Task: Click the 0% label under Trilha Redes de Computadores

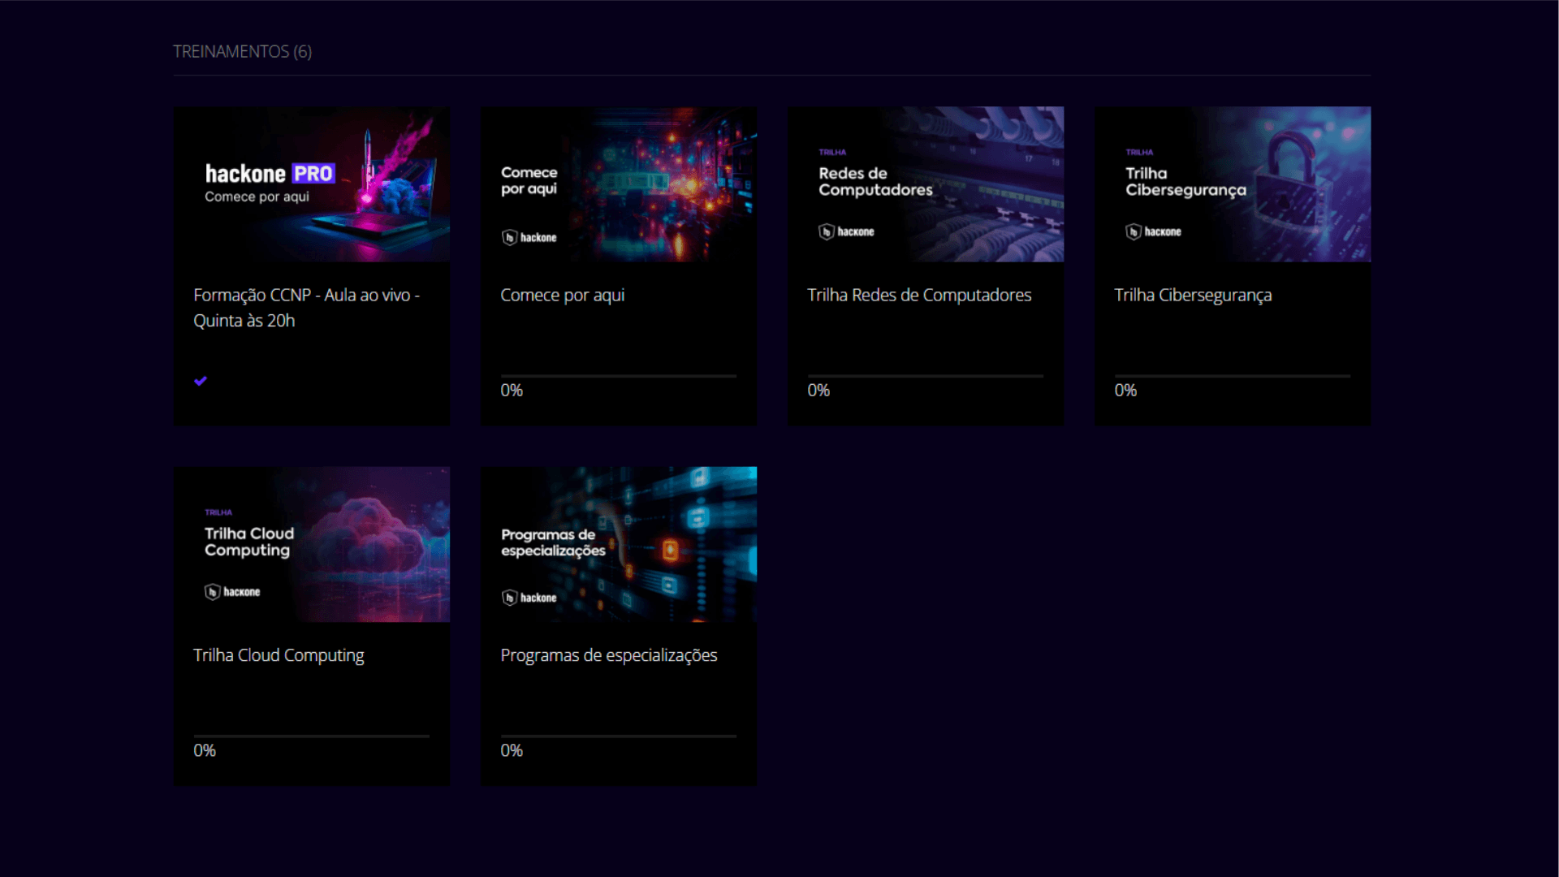Action: tap(818, 391)
